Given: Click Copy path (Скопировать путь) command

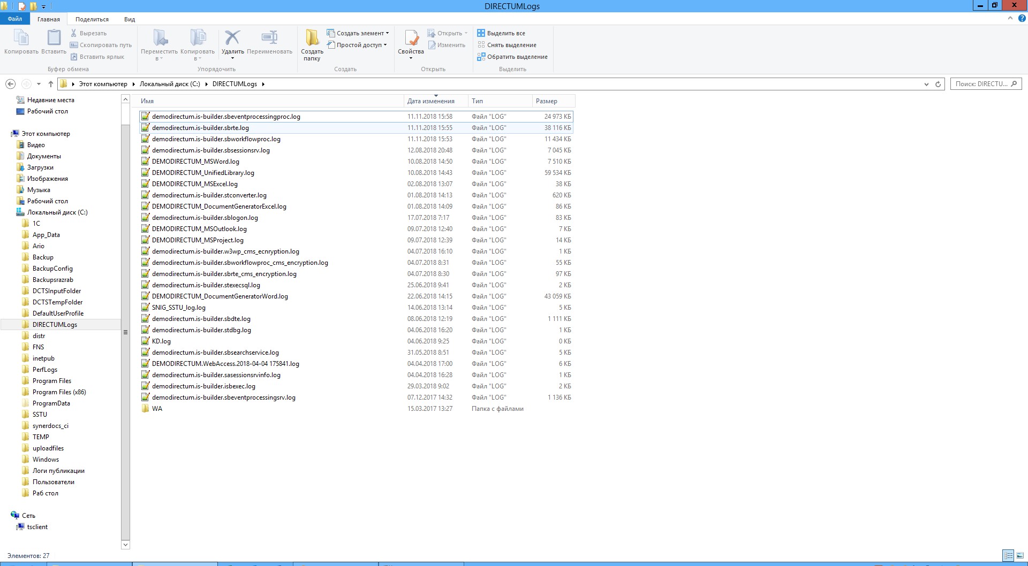Looking at the screenshot, I should (101, 45).
